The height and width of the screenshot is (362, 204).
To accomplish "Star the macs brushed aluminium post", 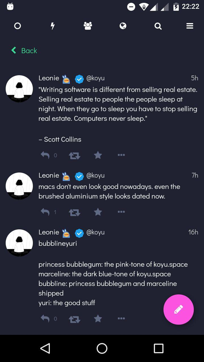I will coord(98,212).
